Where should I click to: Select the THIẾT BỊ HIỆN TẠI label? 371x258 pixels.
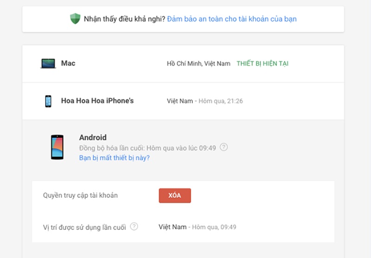pyautogui.click(x=262, y=64)
